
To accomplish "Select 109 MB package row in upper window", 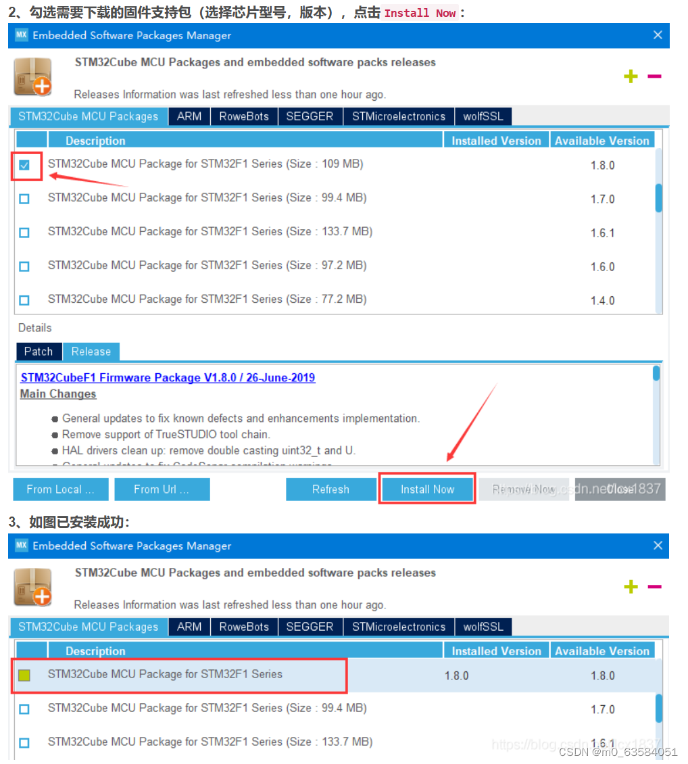I will [x=336, y=165].
